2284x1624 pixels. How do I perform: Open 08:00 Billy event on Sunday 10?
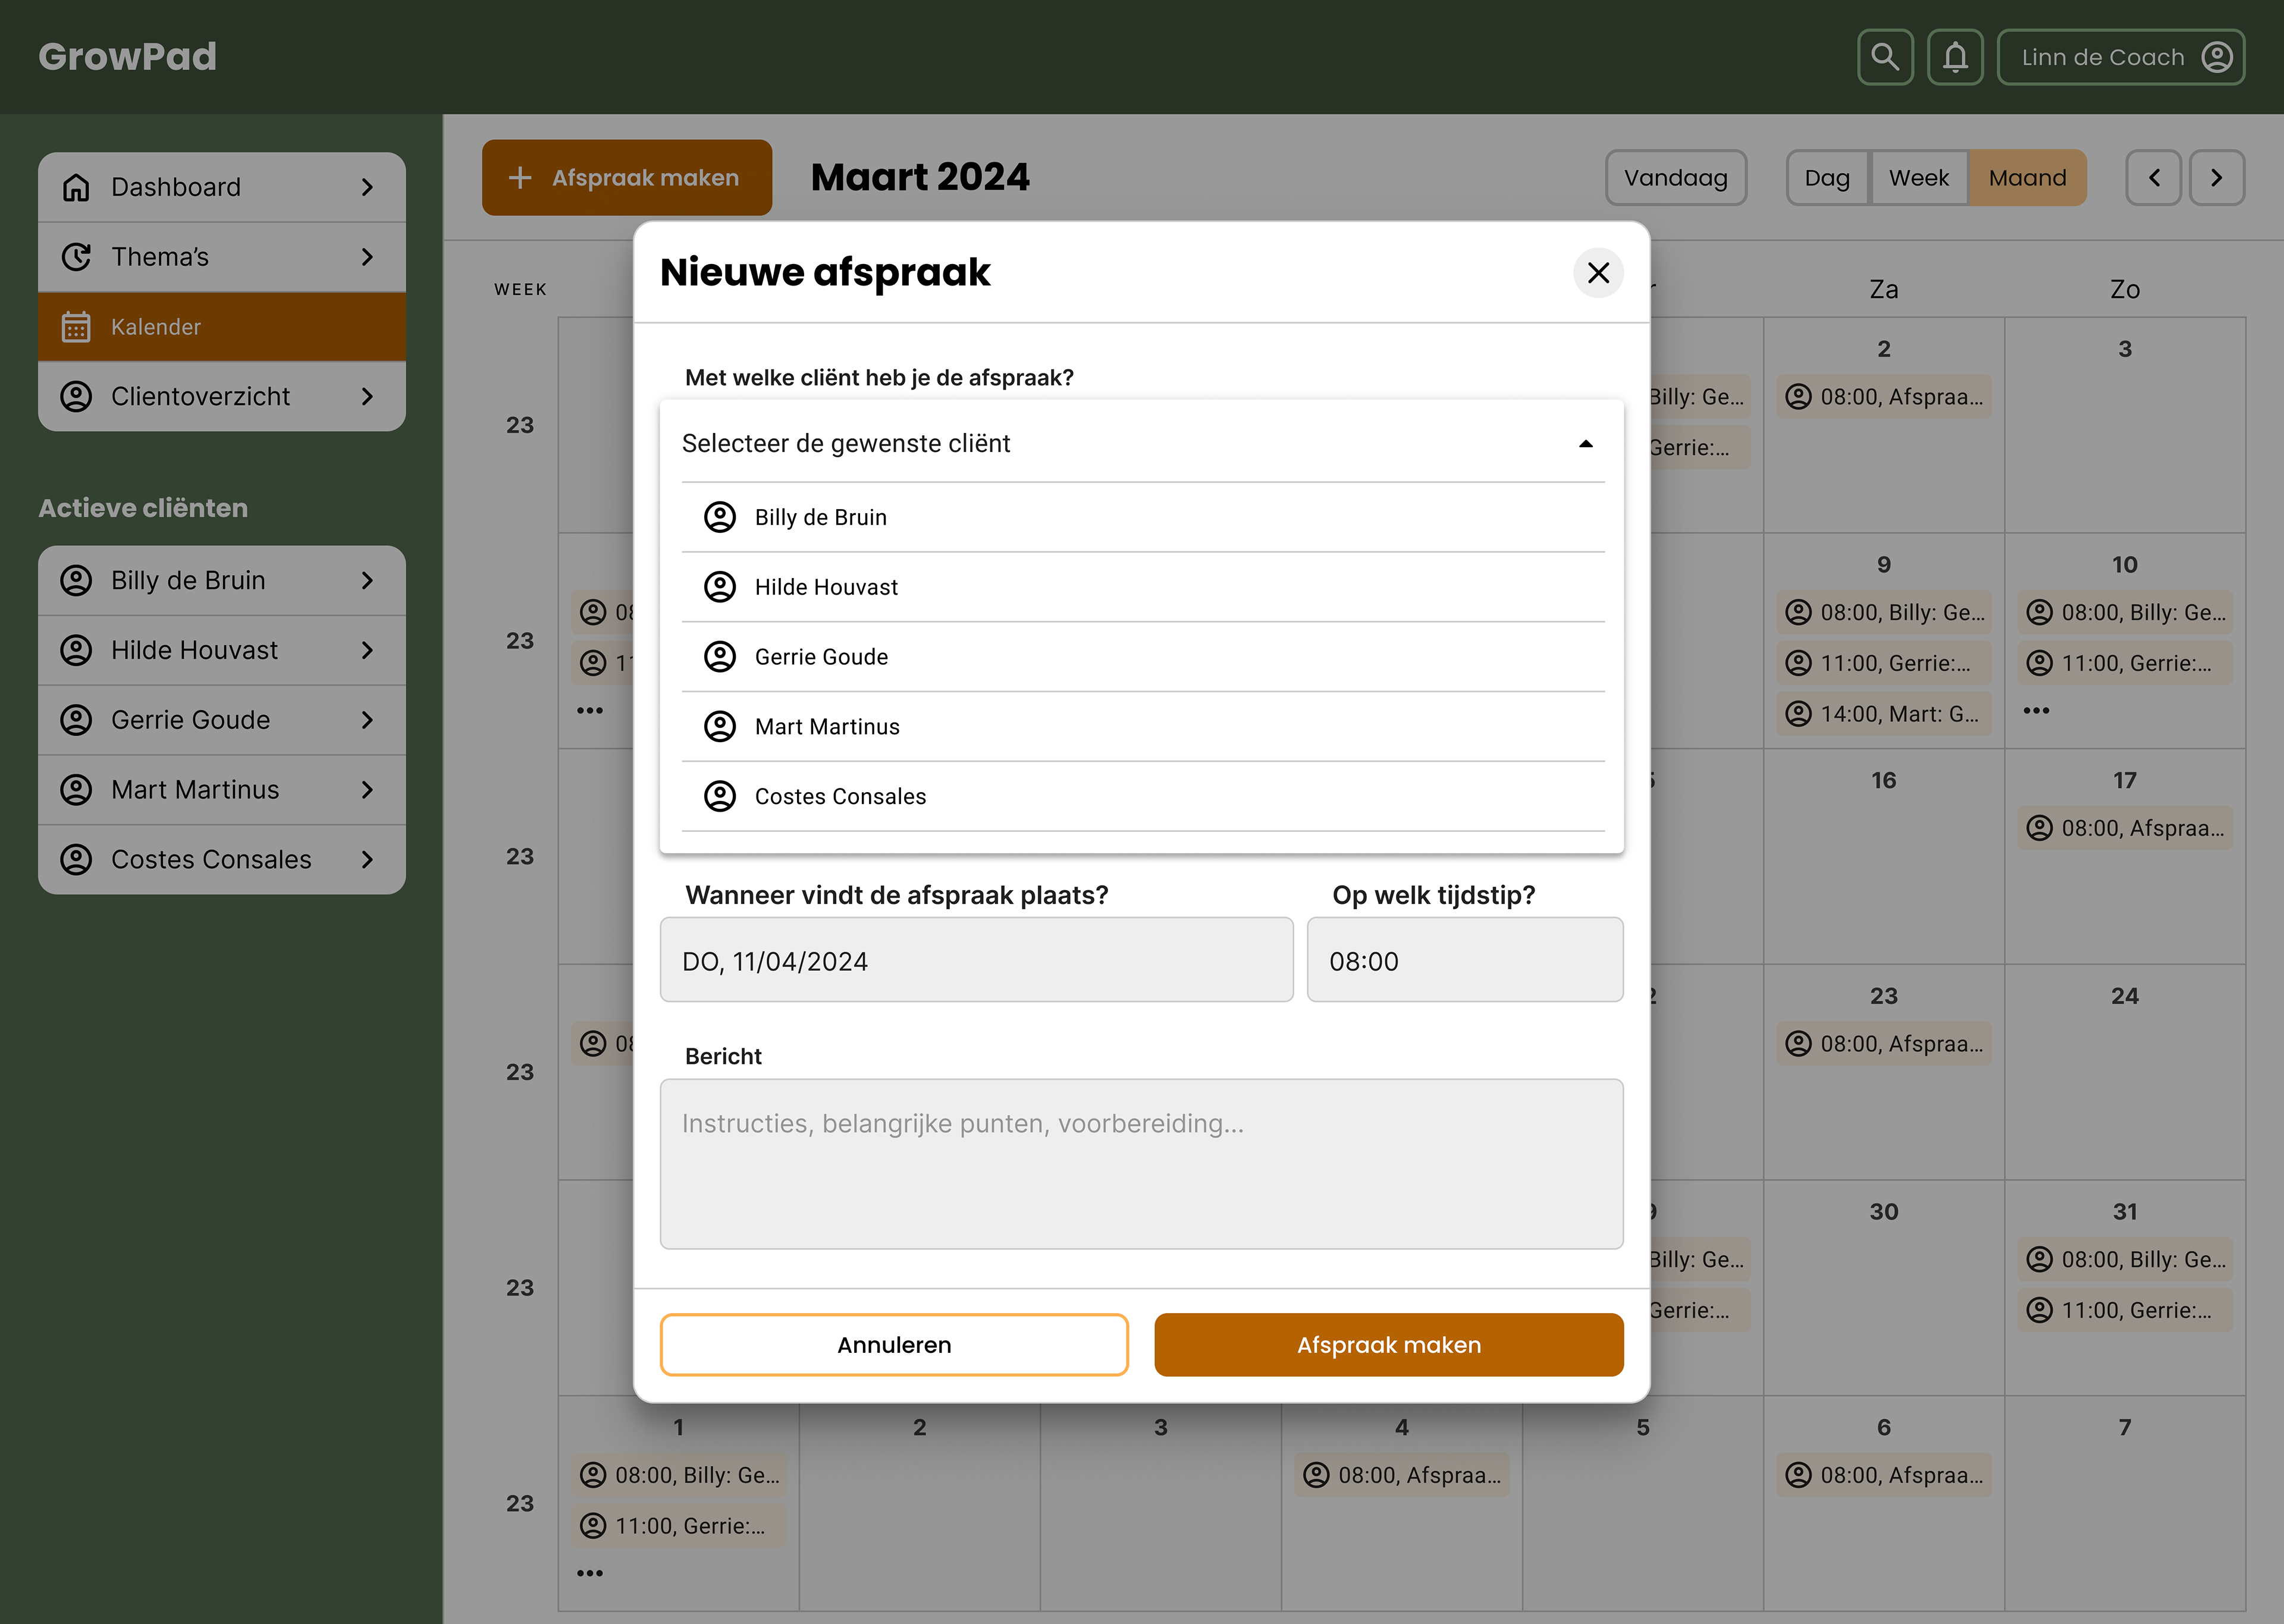(2125, 612)
